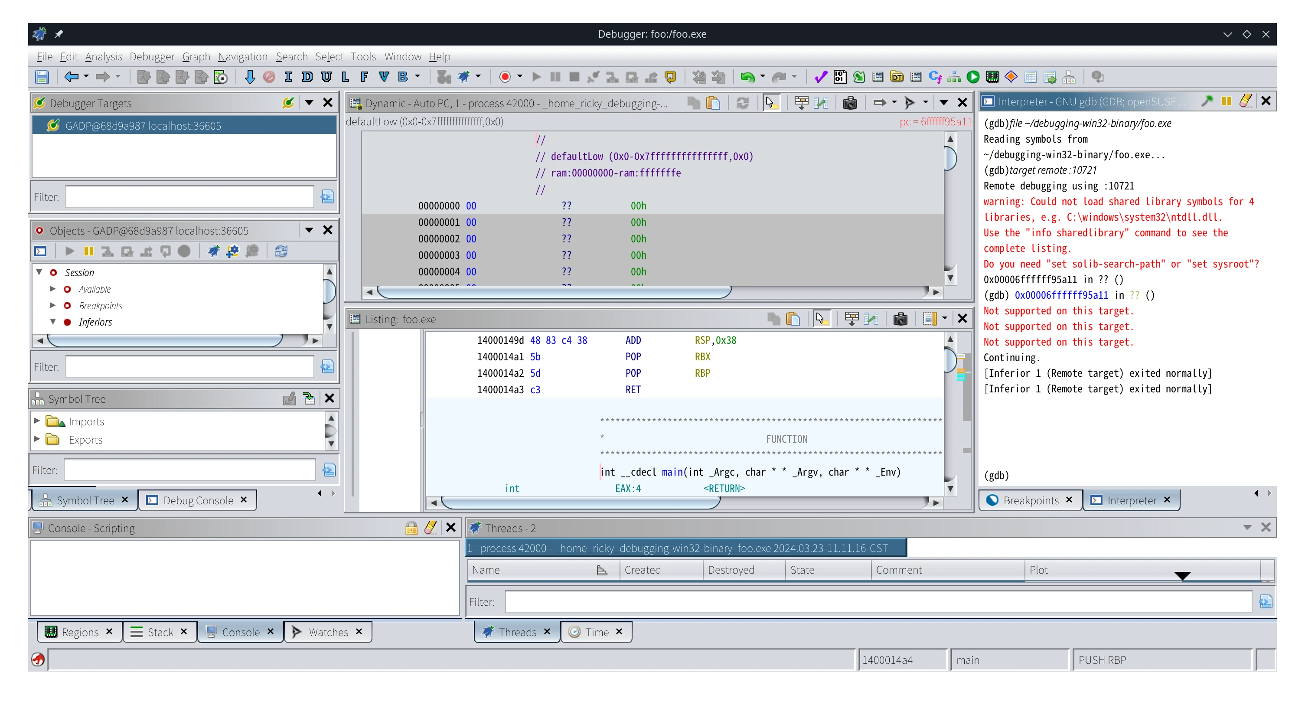Switch to the Debug Console tab
1305x705 pixels.
click(198, 500)
